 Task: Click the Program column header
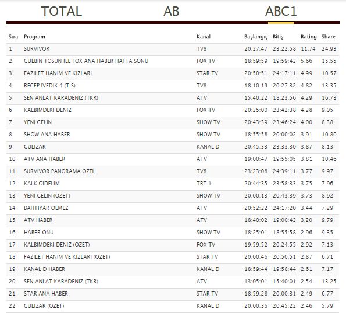[34, 37]
